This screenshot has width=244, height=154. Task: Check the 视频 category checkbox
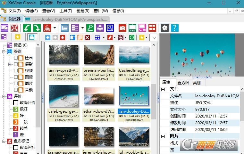(x=16, y=71)
